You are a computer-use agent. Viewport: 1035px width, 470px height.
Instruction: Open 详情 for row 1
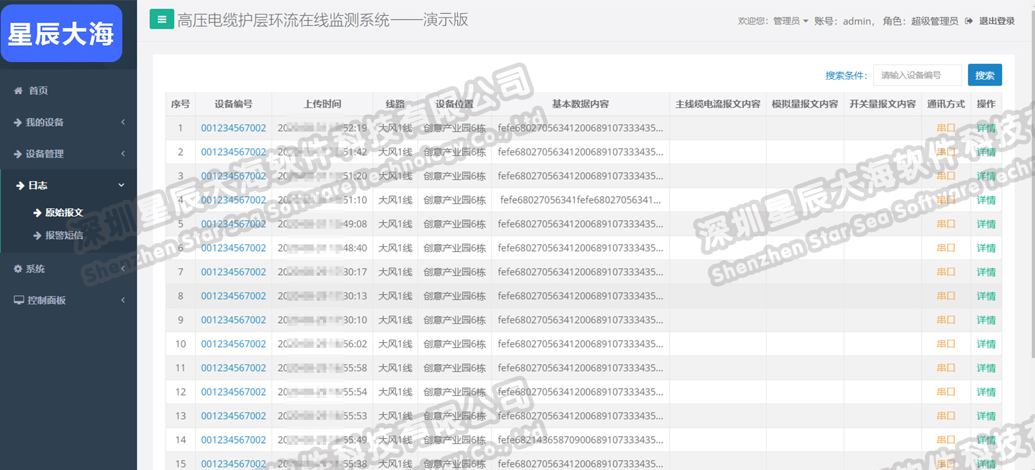pos(985,128)
